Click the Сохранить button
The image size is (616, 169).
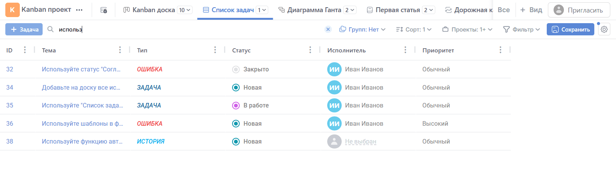570,29
